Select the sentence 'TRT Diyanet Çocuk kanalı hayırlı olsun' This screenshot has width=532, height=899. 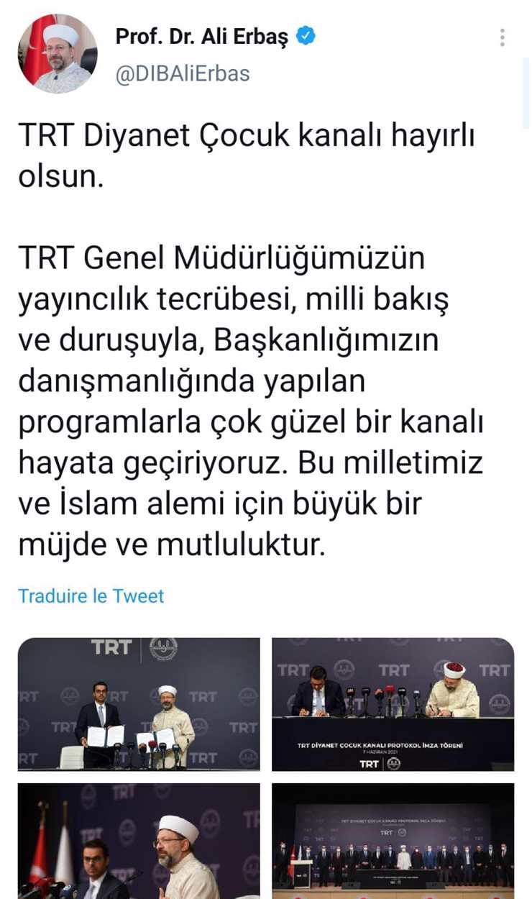point(247,155)
